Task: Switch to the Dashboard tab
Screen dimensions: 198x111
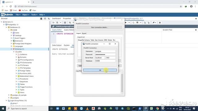Action: [56, 18]
